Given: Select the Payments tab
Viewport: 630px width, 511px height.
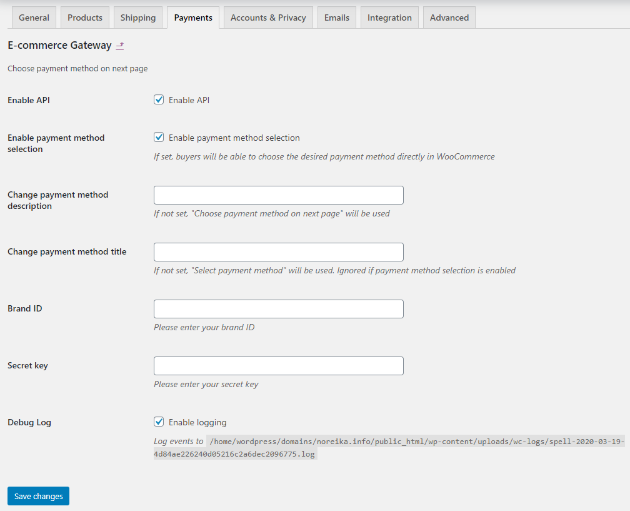Looking at the screenshot, I should coord(193,18).
